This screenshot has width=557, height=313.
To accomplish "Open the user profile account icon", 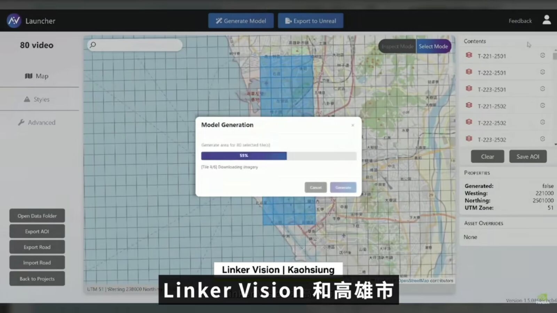I will click(x=547, y=20).
